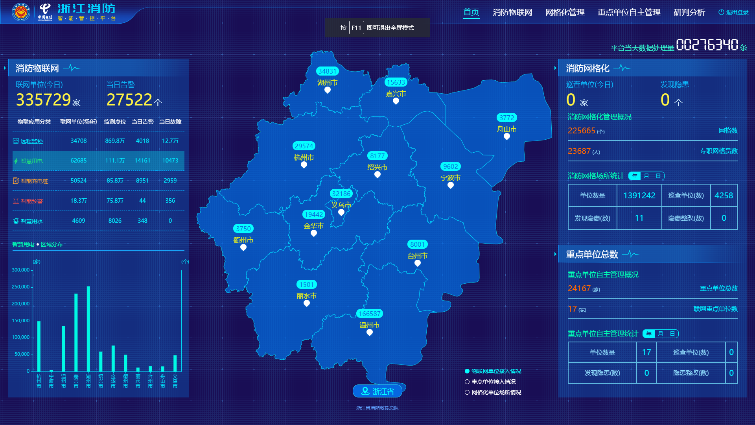The width and height of the screenshot is (755, 425).
Task: Click the 温州市 map pin marker
Action: [x=369, y=333]
